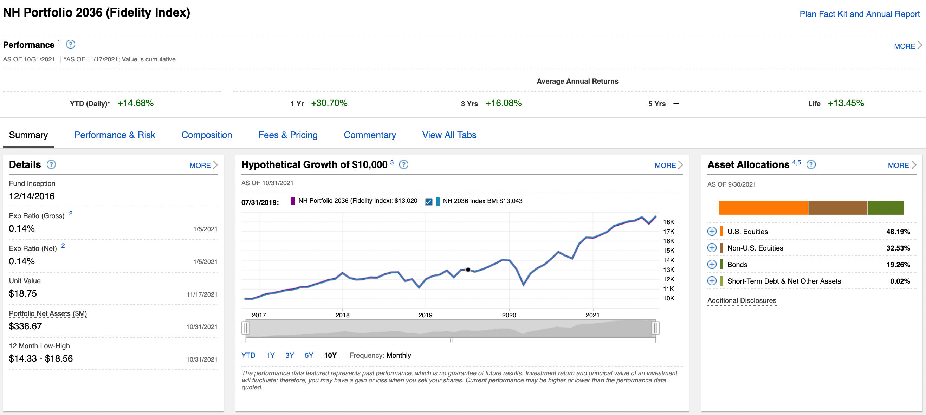Click footnote 3 beside Hypothetical Growth heading

coord(392,162)
